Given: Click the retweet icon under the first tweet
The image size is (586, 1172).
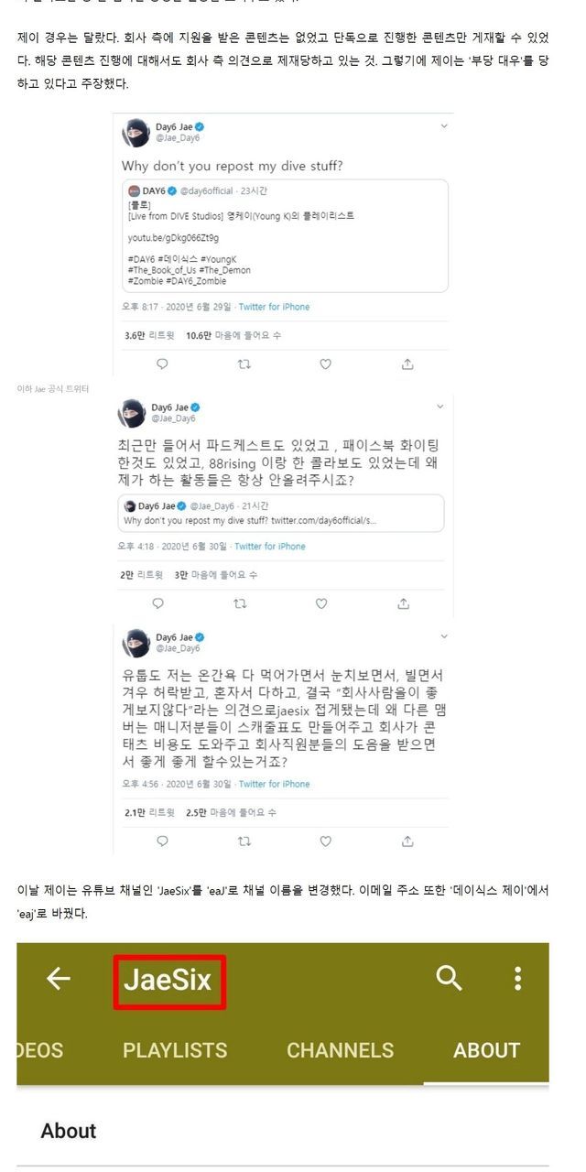Looking at the screenshot, I should [x=244, y=364].
